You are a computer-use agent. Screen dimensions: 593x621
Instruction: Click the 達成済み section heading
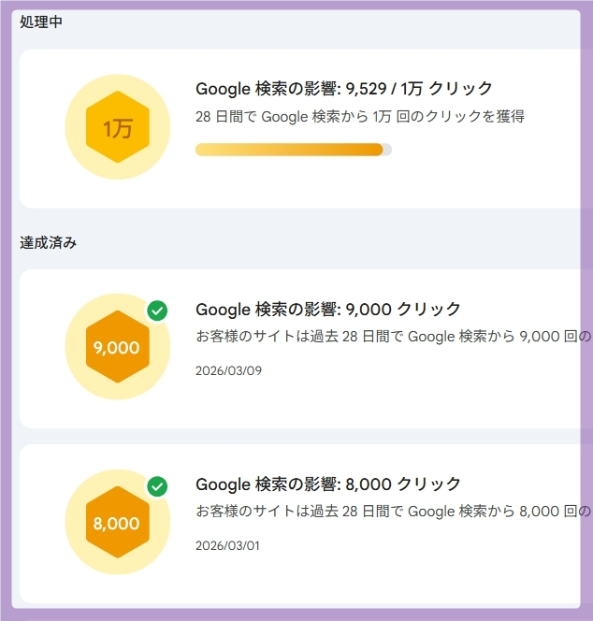(x=48, y=242)
